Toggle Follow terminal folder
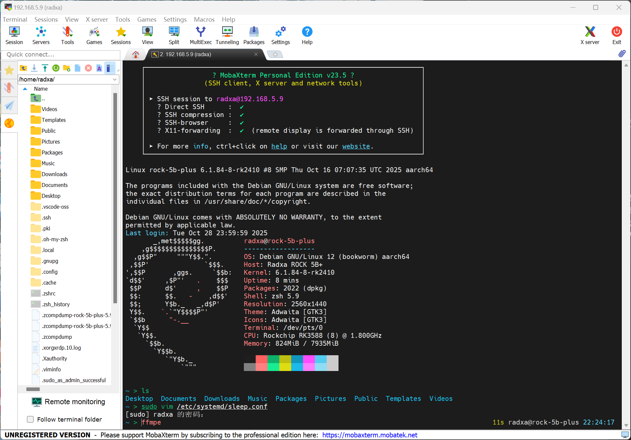Viewport: 631px width, 440px height. (x=30, y=419)
